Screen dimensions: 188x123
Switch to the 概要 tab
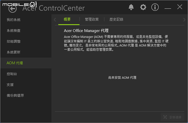point(69,20)
